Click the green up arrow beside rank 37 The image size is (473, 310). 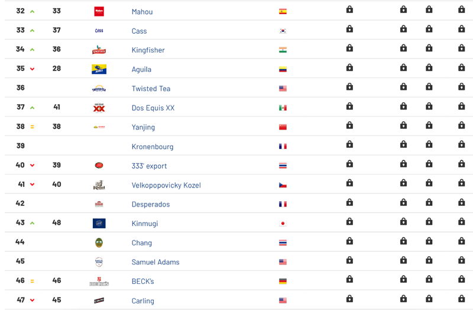33,108
